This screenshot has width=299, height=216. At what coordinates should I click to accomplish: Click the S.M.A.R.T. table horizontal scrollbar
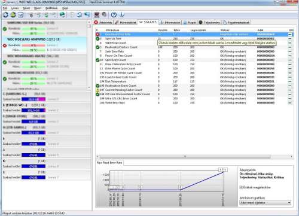(x=185, y=157)
